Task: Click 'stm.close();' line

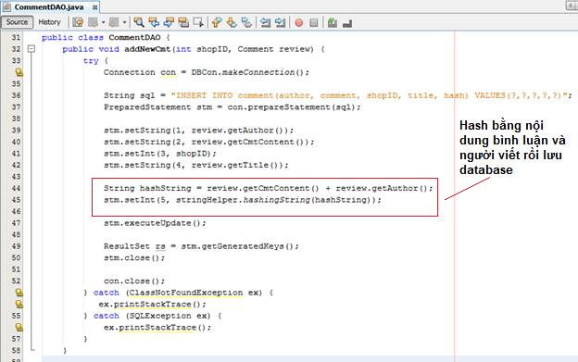Action: [134, 257]
